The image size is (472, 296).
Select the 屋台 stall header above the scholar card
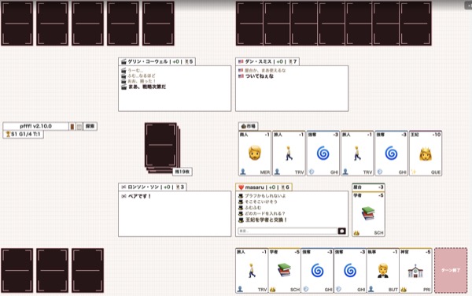click(x=368, y=187)
